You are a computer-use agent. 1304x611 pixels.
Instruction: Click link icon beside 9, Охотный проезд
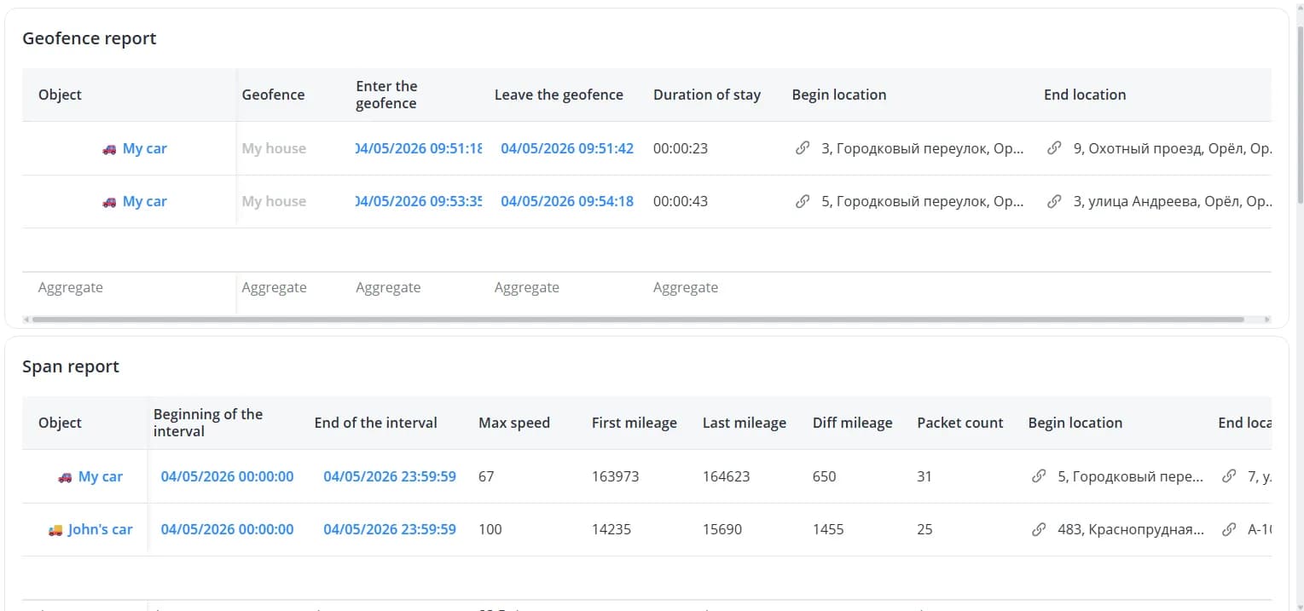(1054, 148)
